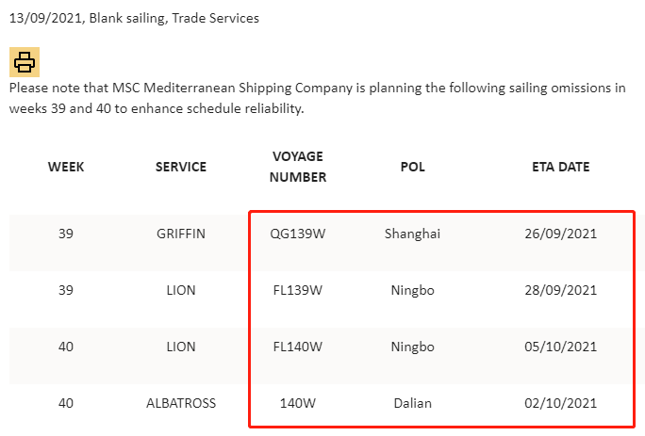Click the yellow print icon

click(x=25, y=62)
